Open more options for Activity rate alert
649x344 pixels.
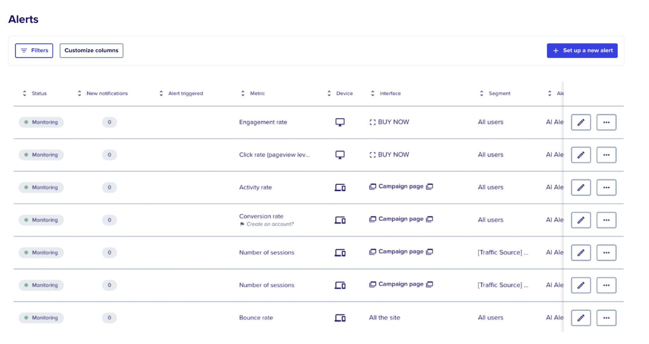(x=606, y=188)
